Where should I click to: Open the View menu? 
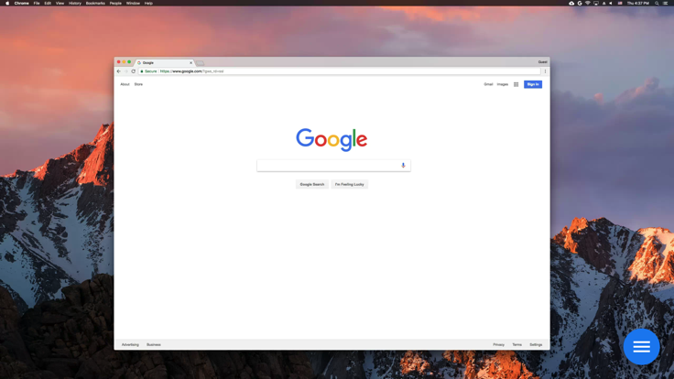[x=60, y=3]
